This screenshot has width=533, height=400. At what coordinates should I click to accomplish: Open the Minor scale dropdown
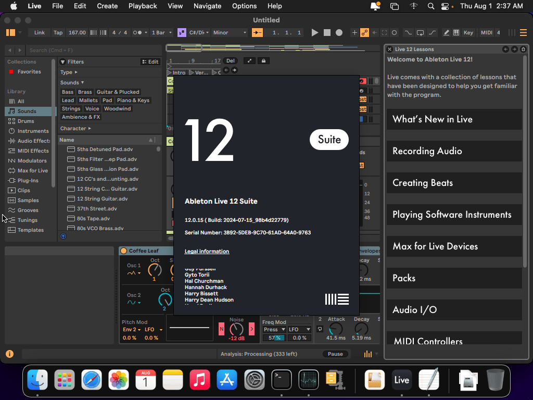coord(229,32)
